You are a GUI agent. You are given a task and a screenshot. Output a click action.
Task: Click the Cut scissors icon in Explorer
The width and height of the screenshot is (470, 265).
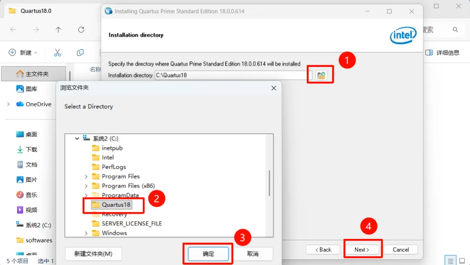tap(57, 53)
